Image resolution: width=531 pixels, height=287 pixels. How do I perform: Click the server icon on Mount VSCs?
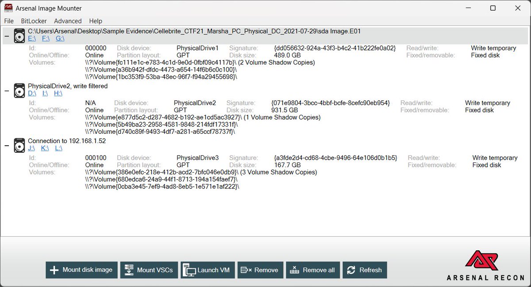pos(129,270)
